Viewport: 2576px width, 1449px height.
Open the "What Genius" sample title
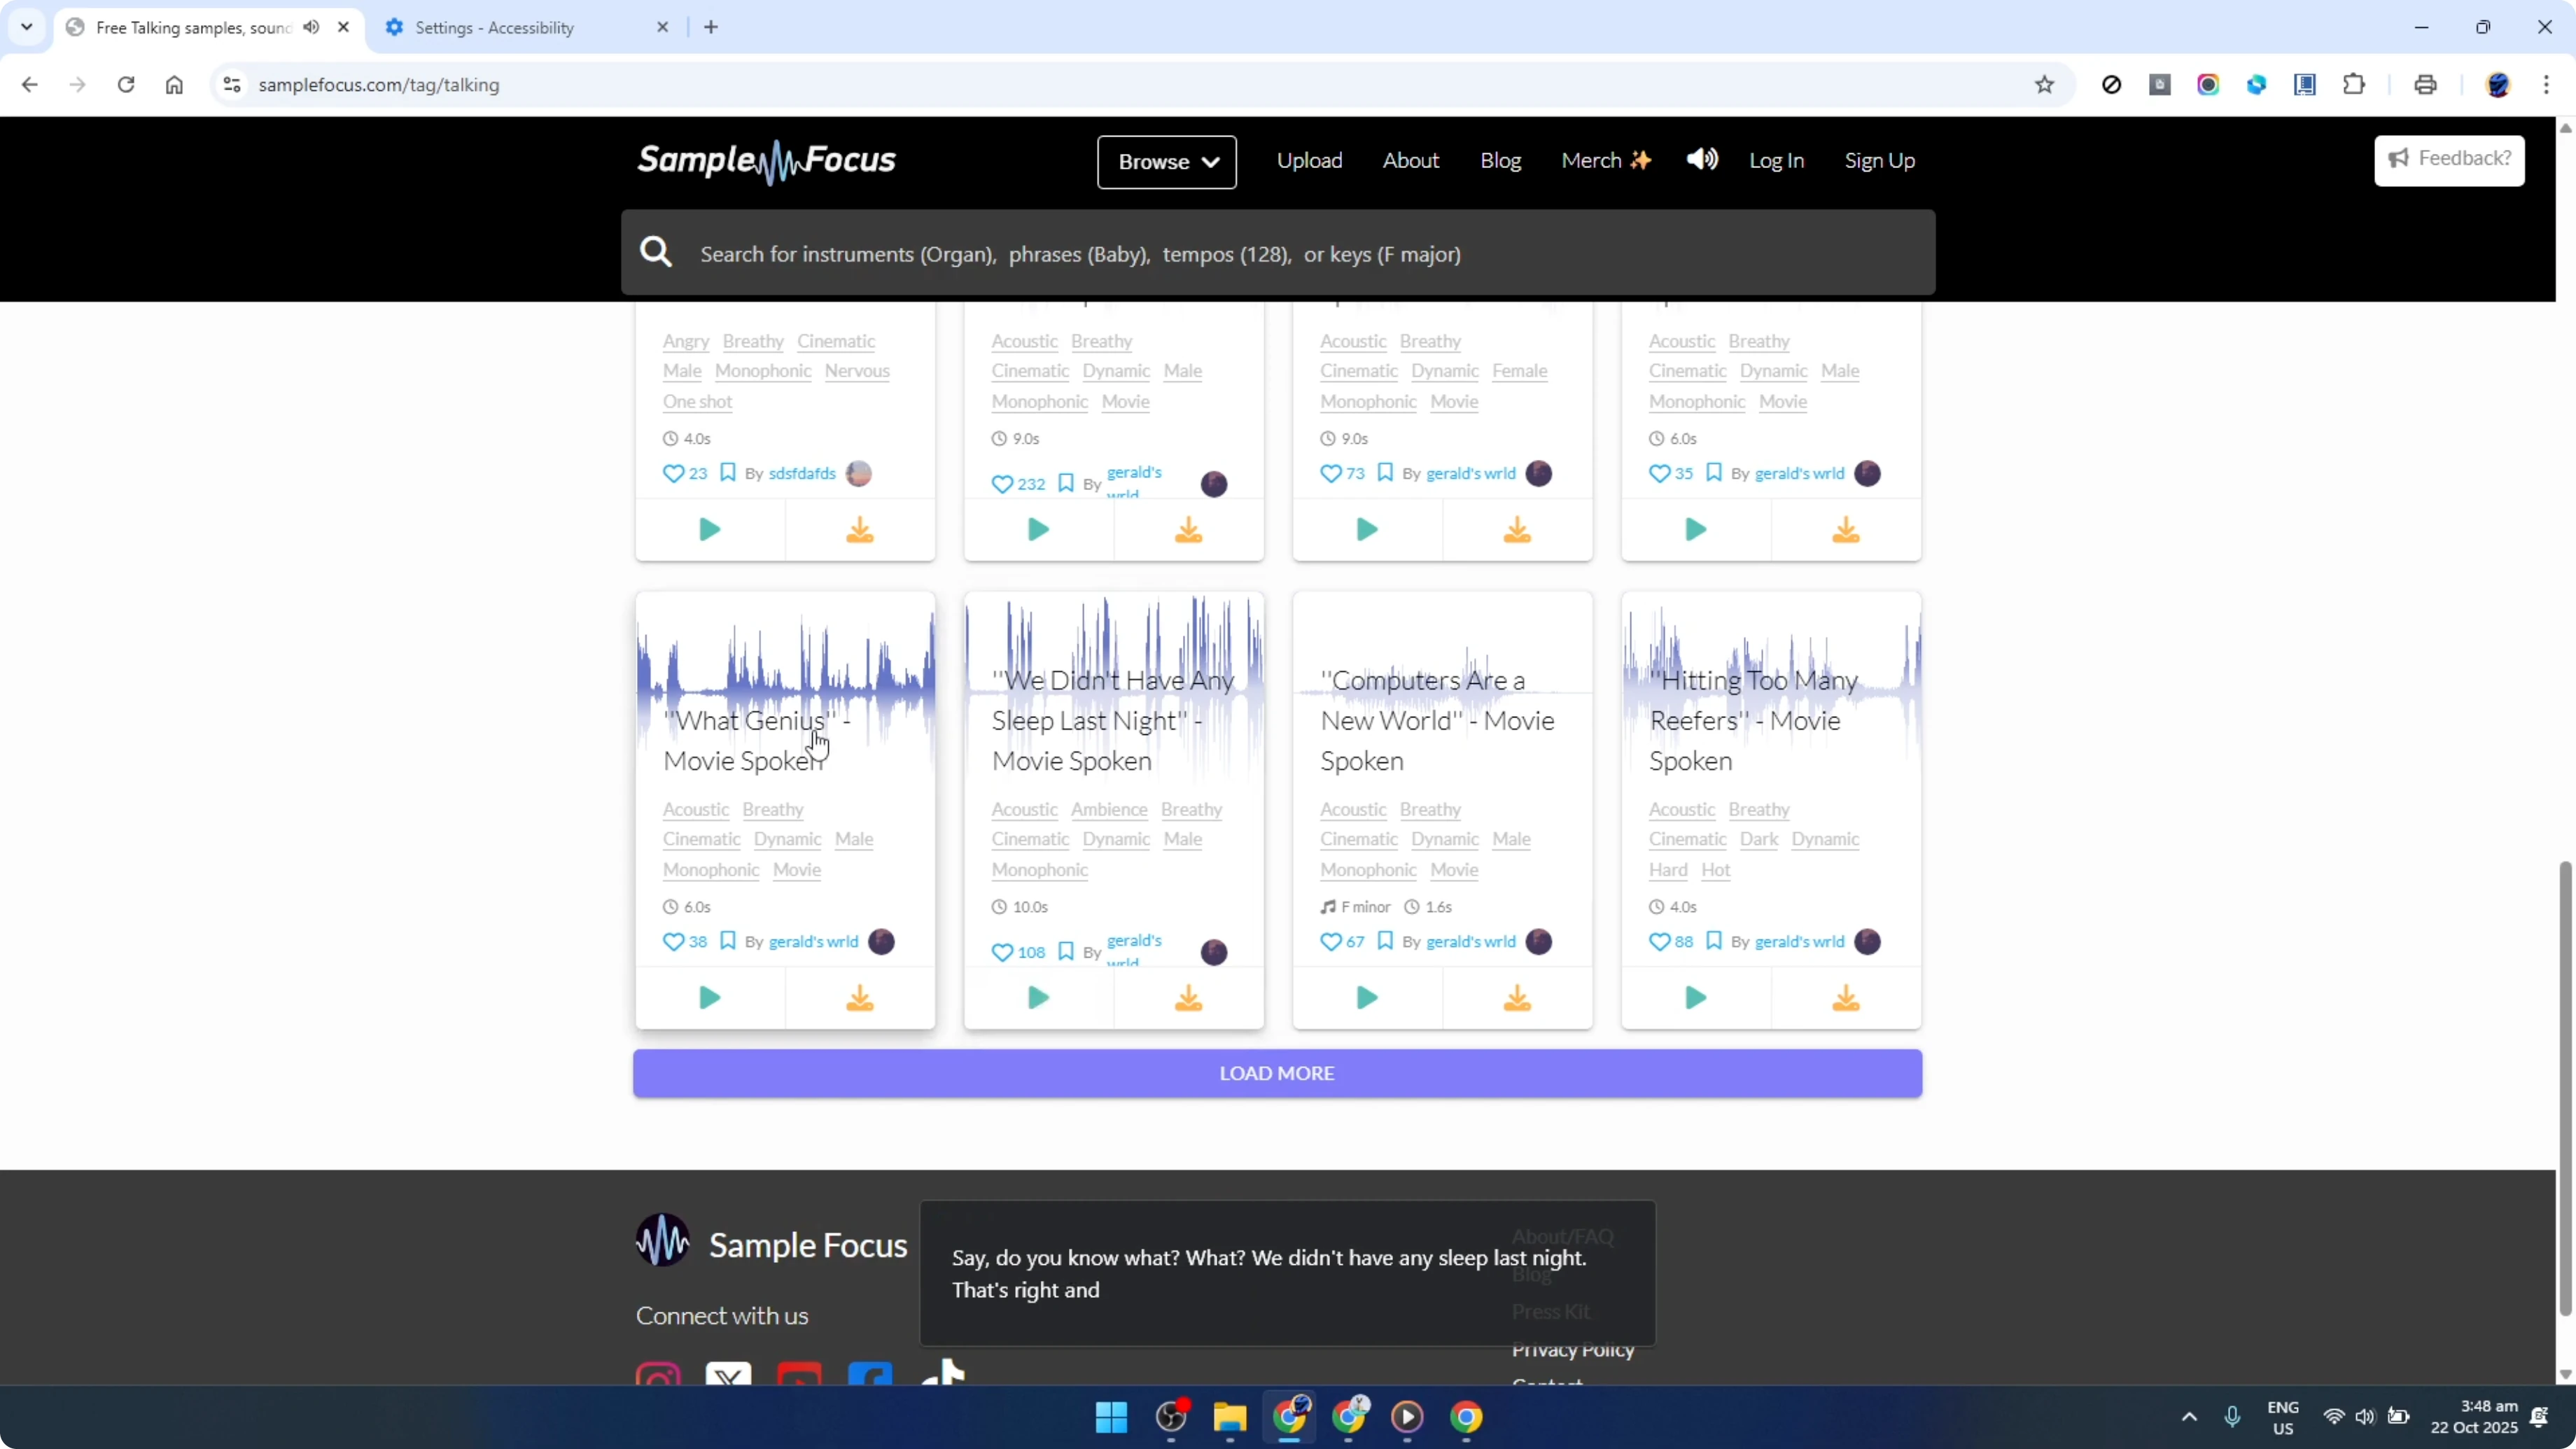click(757, 741)
